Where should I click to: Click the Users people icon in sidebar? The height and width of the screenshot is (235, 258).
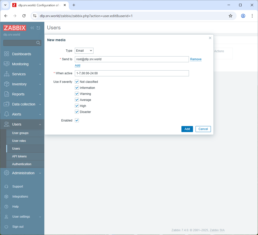coord(7,124)
